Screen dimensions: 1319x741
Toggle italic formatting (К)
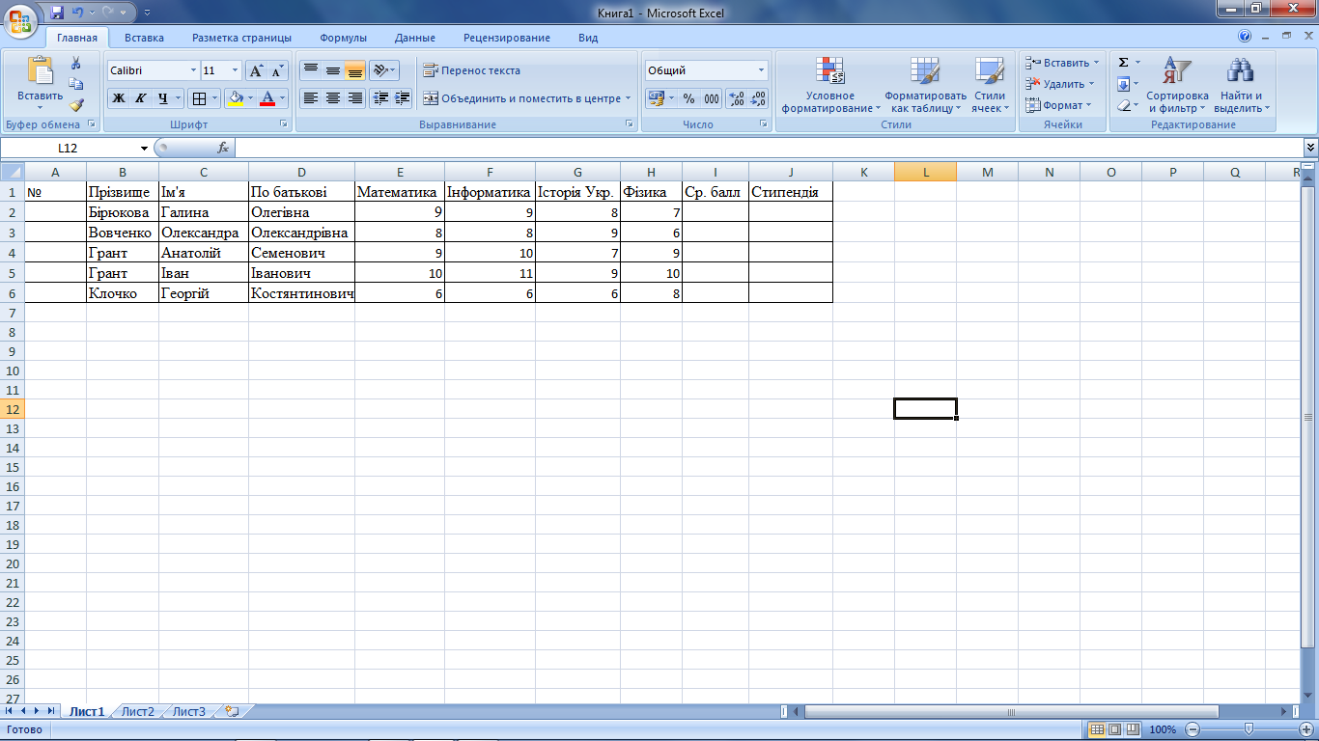click(140, 98)
